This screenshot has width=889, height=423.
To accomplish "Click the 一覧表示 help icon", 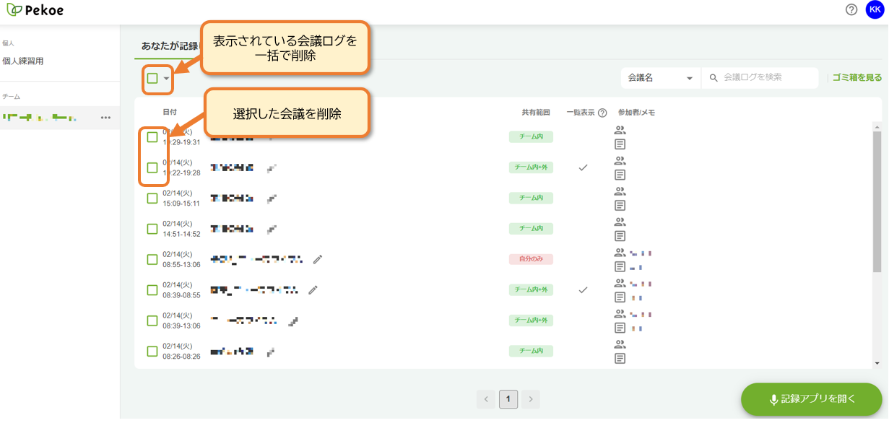I will (x=602, y=113).
